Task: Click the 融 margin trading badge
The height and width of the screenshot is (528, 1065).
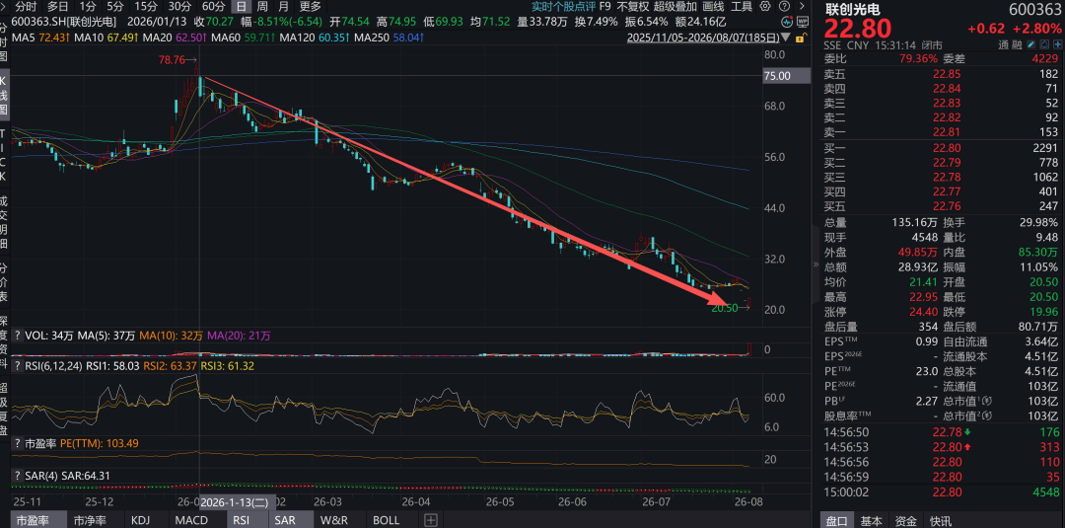Action: pos(1018,44)
